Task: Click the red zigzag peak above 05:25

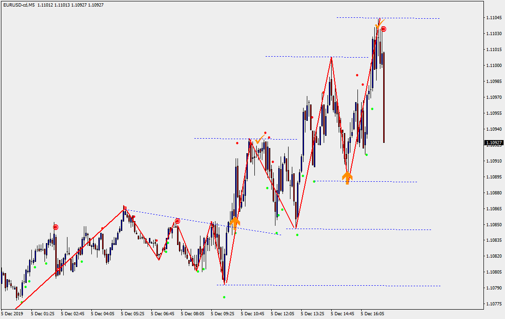Action: pyautogui.click(x=124, y=206)
